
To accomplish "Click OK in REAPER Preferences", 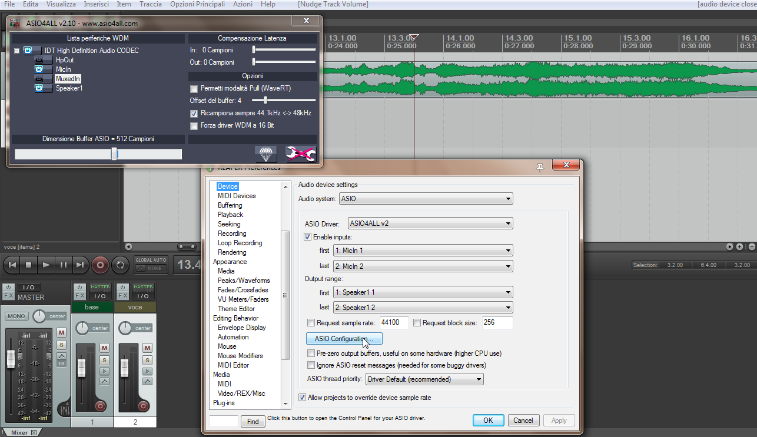I will coord(489,421).
